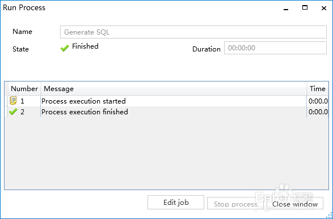Screen dimensions: 333x219
Task: Click the Close window button
Action: pos(295,204)
